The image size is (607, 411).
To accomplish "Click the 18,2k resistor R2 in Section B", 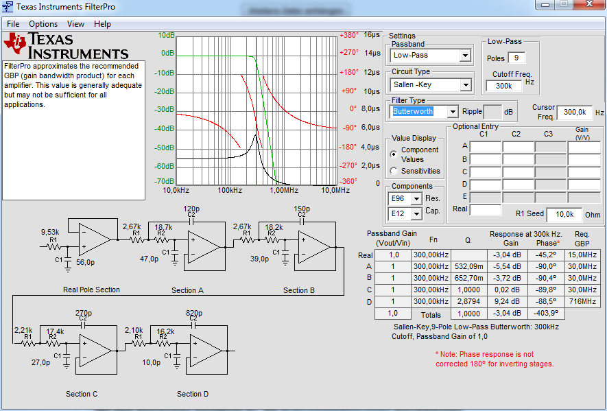I will 272,240.
